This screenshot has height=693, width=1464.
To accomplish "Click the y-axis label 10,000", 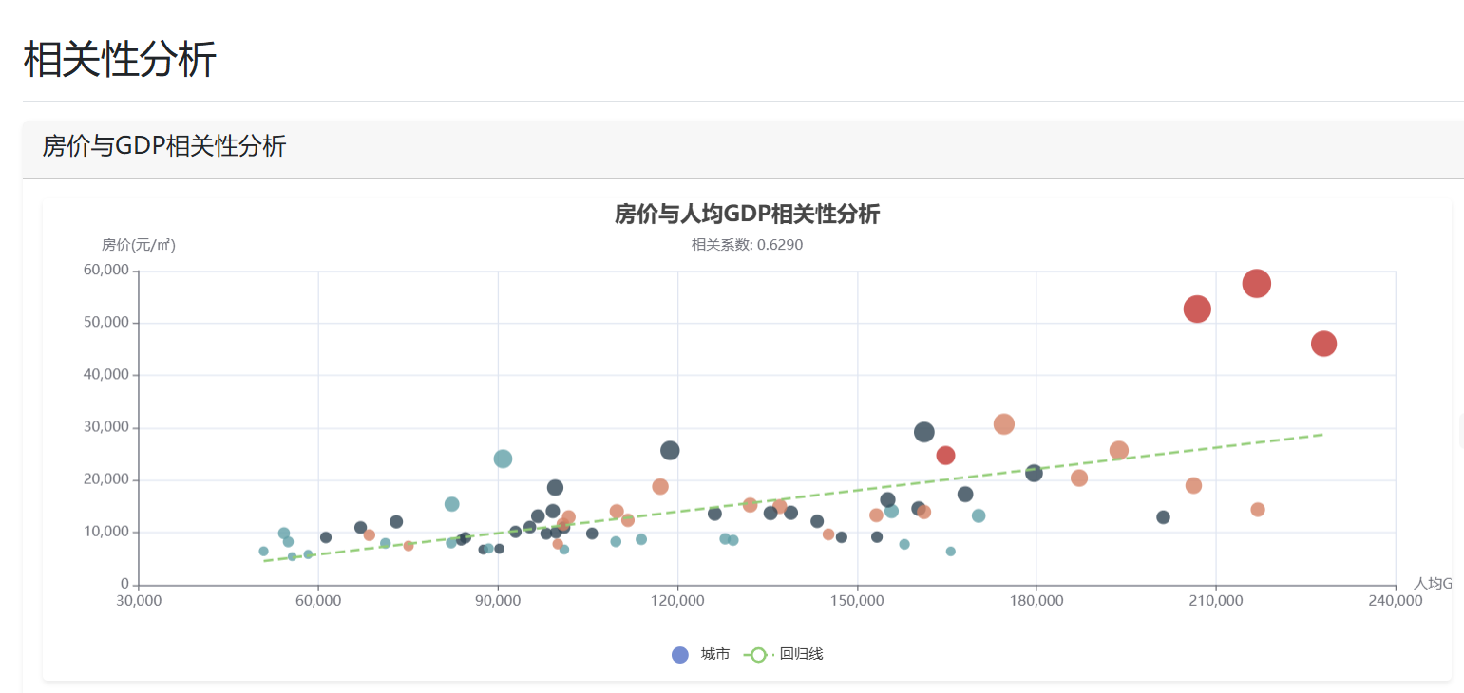I will tap(106, 532).
